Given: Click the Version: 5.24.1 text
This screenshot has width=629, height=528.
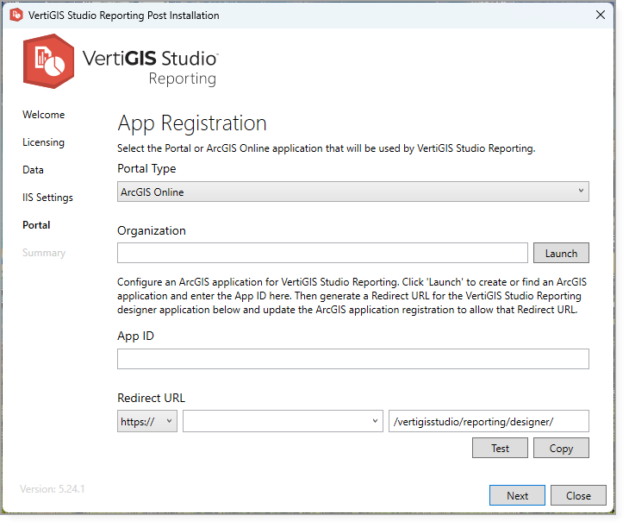Looking at the screenshot, I should (x=53, y=489).
